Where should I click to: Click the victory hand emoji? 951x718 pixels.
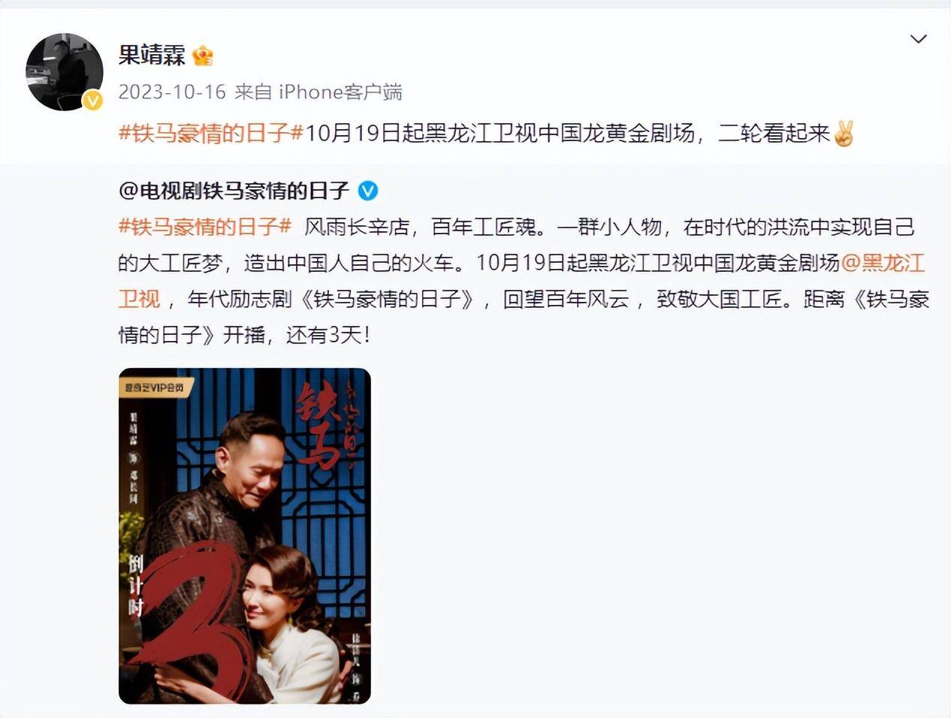[844, 133]
